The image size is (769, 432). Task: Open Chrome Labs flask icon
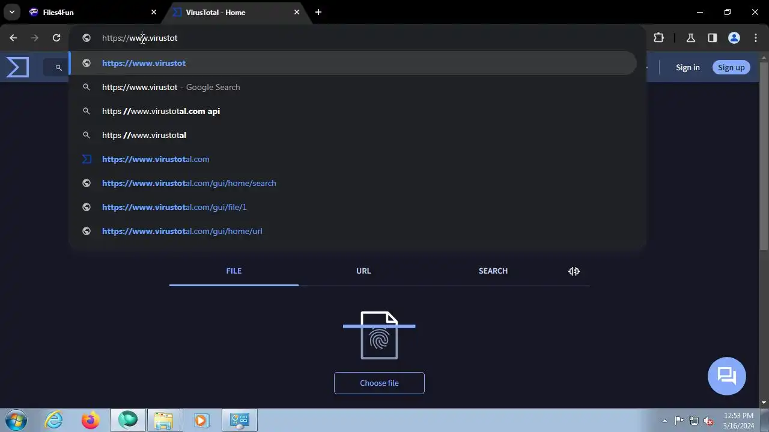tap(691, 38)
